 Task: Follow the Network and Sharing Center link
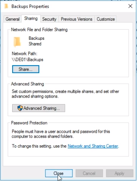click(x=93, y=146)
